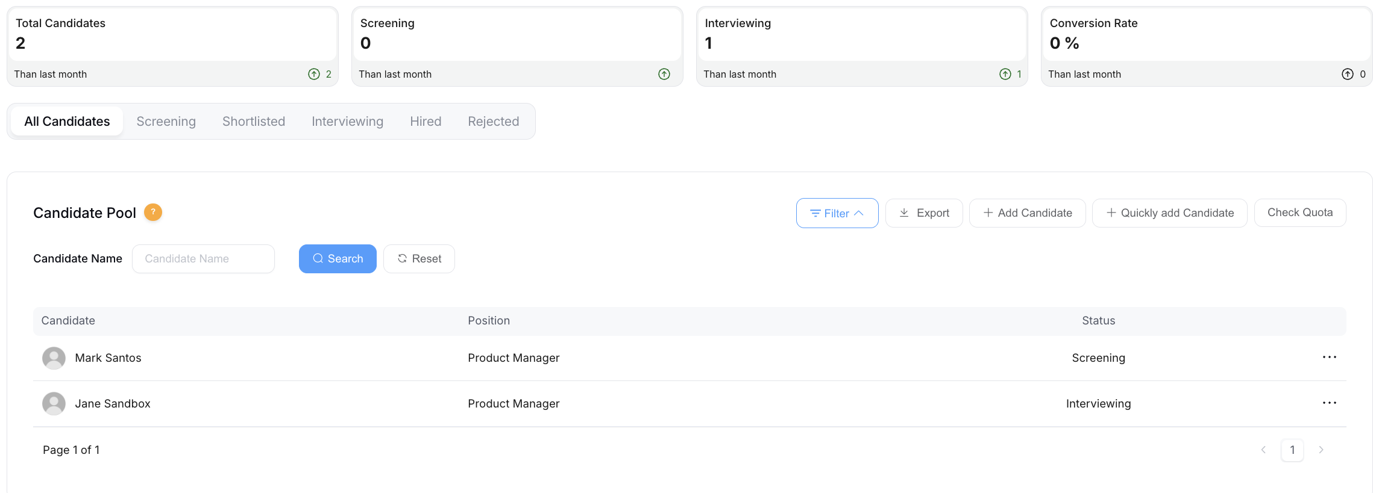Image resolution: width=1373 pixels, height=493 pixels.
Task: Go to the next page of candidates
Action: coord(1321,450)
